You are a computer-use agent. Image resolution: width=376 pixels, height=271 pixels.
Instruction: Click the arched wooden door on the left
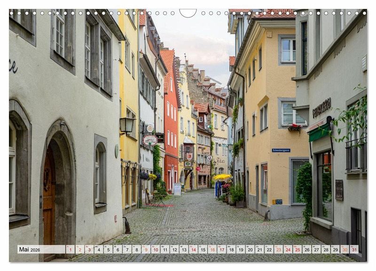49,197
